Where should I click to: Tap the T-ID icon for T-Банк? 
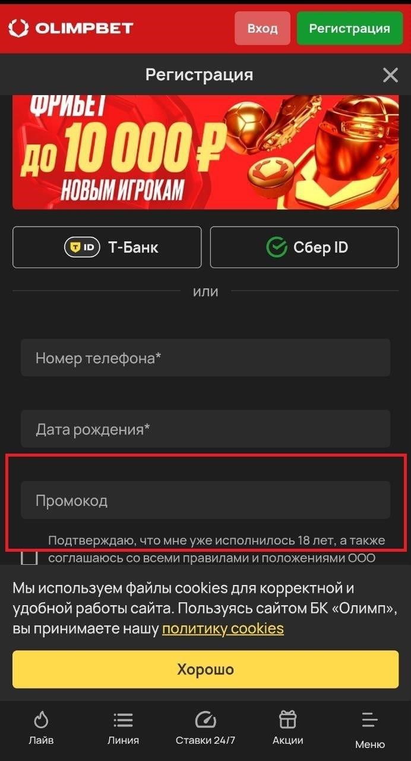82,247
